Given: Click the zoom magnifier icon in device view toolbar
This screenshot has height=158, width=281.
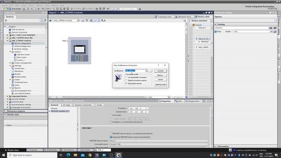Looking at the screenshot, I should pyautogui.click(x=102, y=21).
